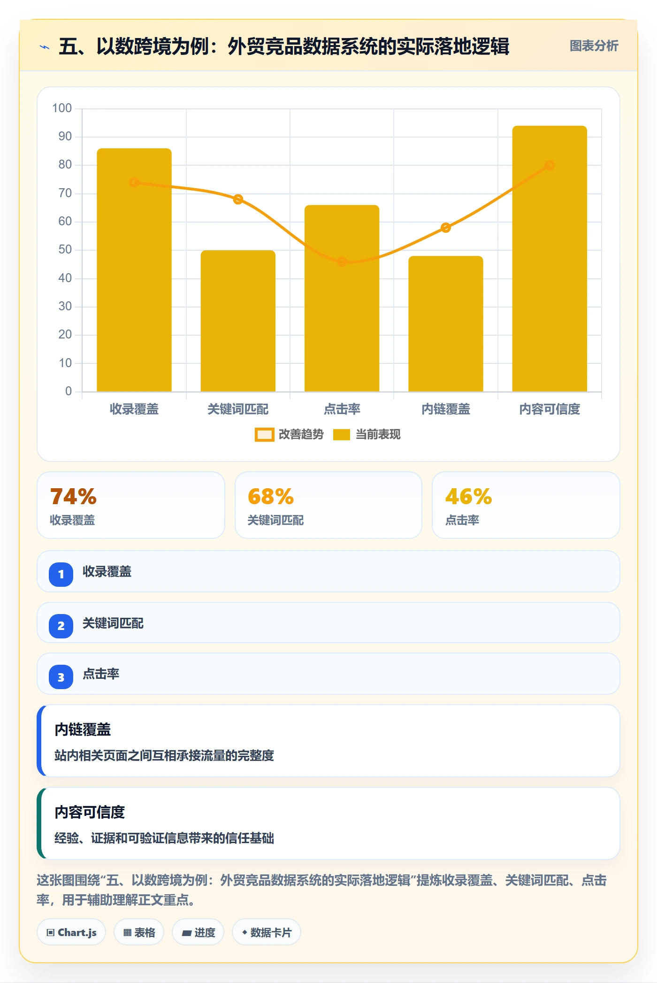This screenshot has width=657, height=983.
Task: Click the 数据卡片 tag chip
Action: pyautogui.click(x=267, y=932)
